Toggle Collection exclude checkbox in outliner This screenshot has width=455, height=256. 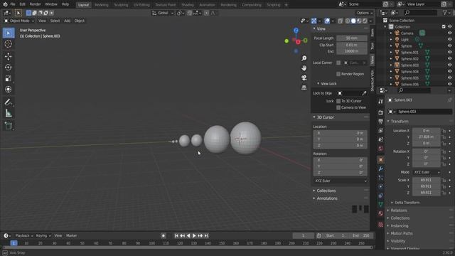[444, 27]
